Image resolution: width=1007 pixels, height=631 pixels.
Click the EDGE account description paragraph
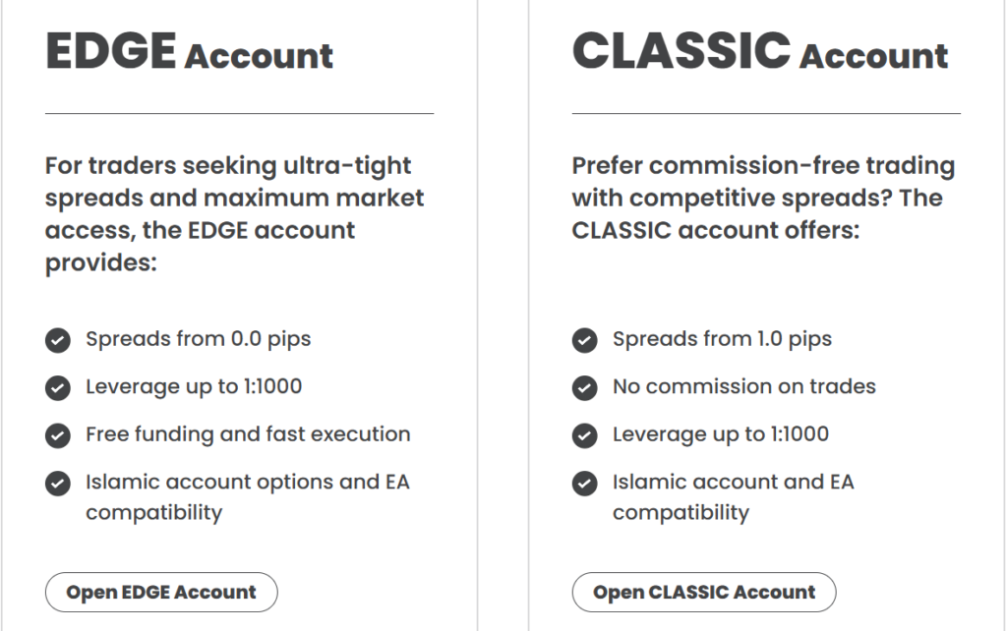point(236,214)
